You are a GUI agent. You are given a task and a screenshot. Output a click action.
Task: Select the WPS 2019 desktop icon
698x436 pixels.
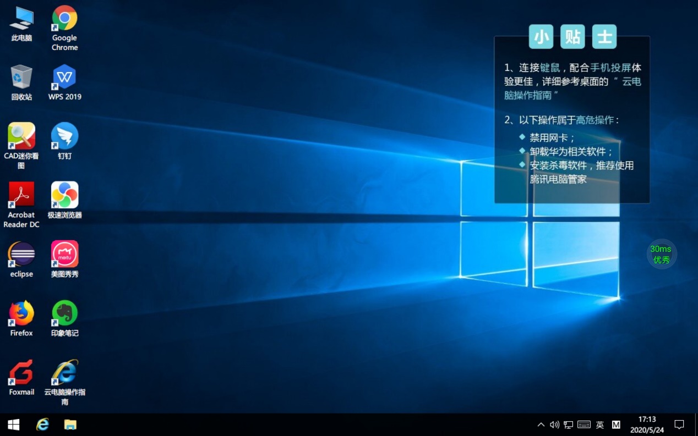64,78
